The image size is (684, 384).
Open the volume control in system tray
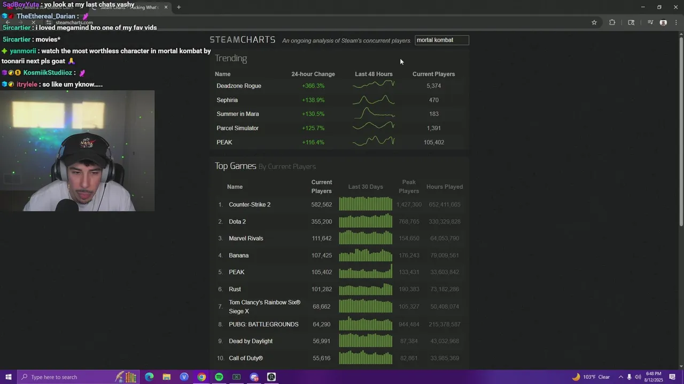pos(638,377)
